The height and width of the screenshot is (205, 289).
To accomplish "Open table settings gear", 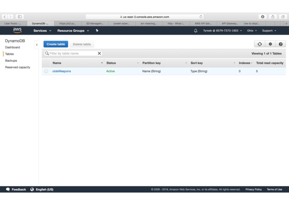I will coord(270,44).
